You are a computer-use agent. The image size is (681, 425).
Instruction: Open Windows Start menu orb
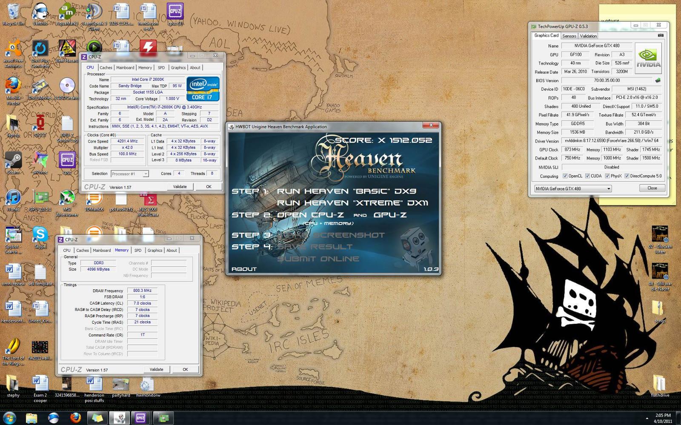(9, 418)
